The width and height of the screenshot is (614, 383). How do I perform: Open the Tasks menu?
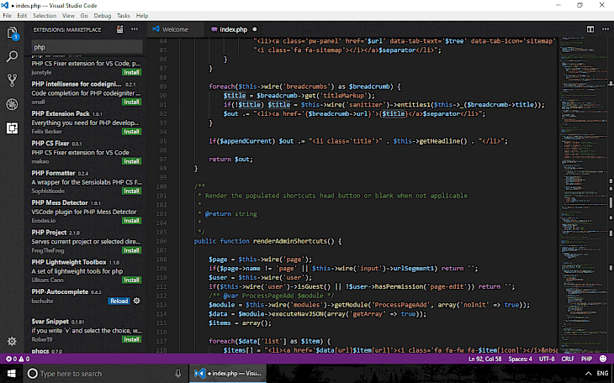pyautogui.click(x=123, y=16)
